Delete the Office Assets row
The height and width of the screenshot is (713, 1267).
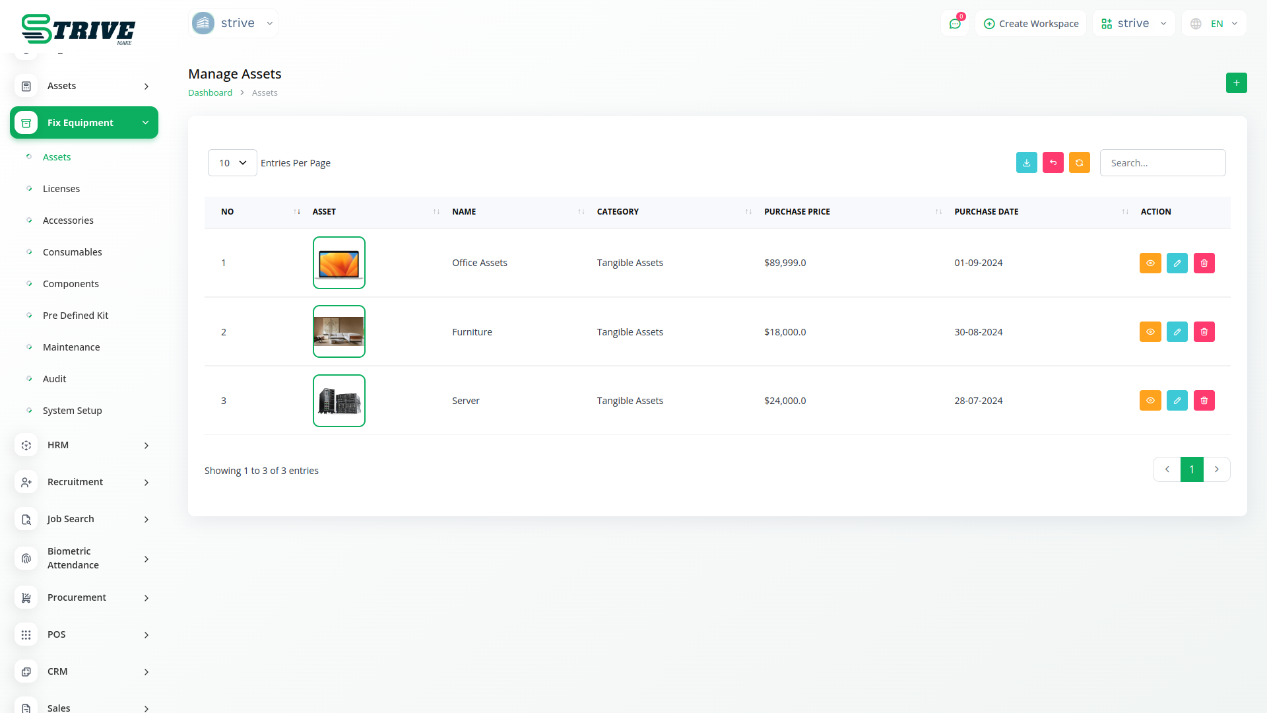tap(1204, 263)
